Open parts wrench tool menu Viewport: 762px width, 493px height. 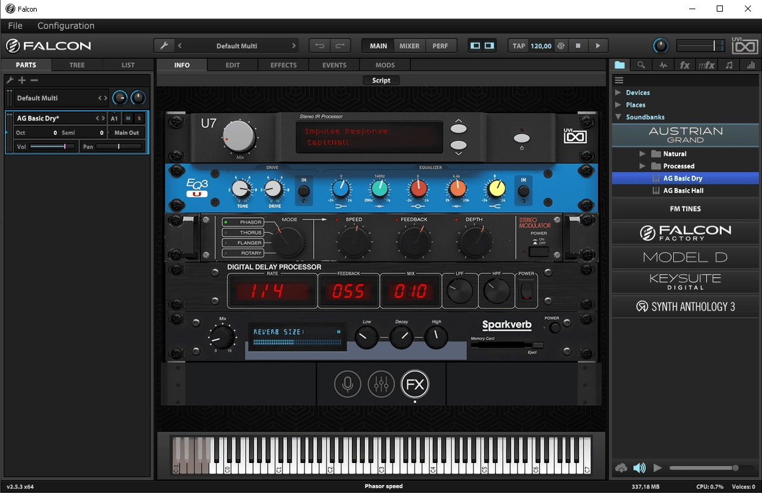tap(10, 80)
